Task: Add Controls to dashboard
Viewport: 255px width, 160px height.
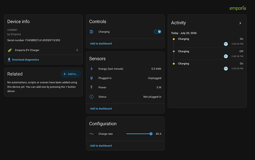Action: [101, 44]
